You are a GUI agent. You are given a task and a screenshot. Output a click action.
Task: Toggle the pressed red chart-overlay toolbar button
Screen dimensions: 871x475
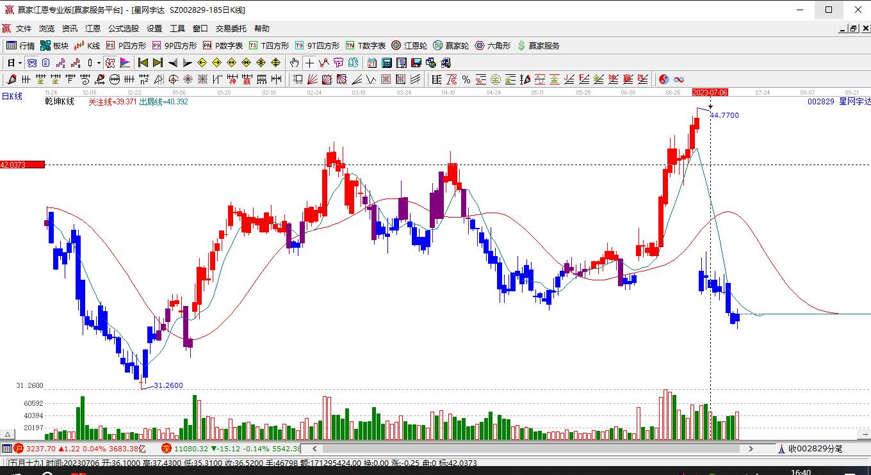(x=110, y=63)
